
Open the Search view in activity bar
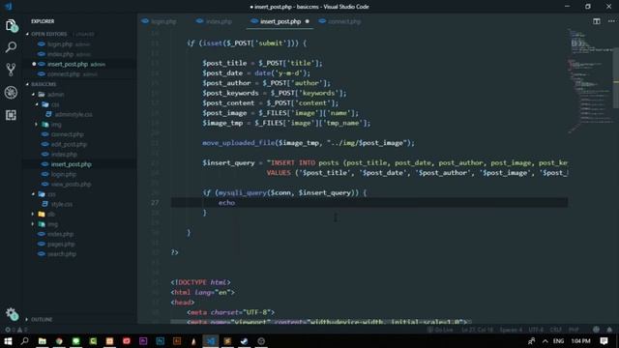coord(11,47)
